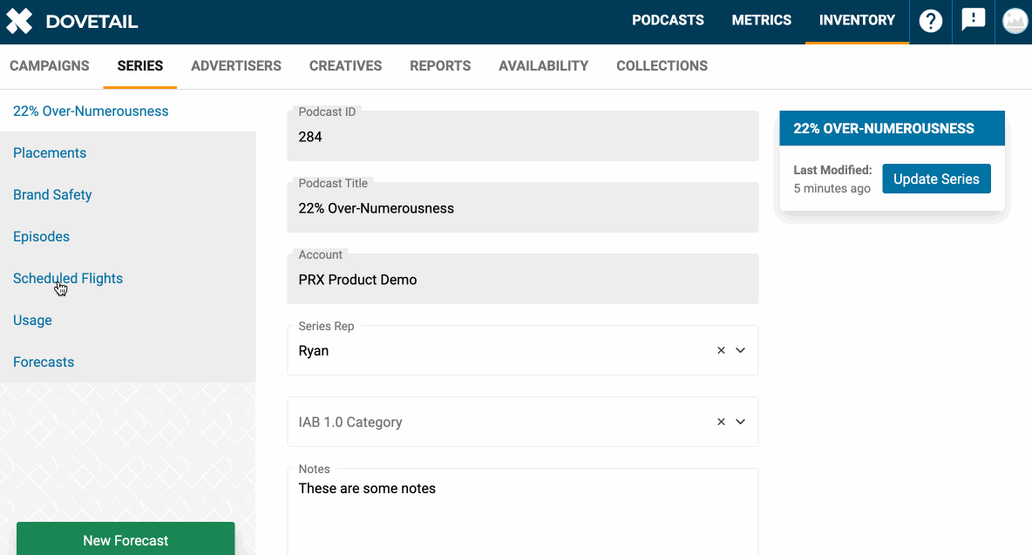
Task: Open the Creatives tab
Action: [x=345, y=65]
